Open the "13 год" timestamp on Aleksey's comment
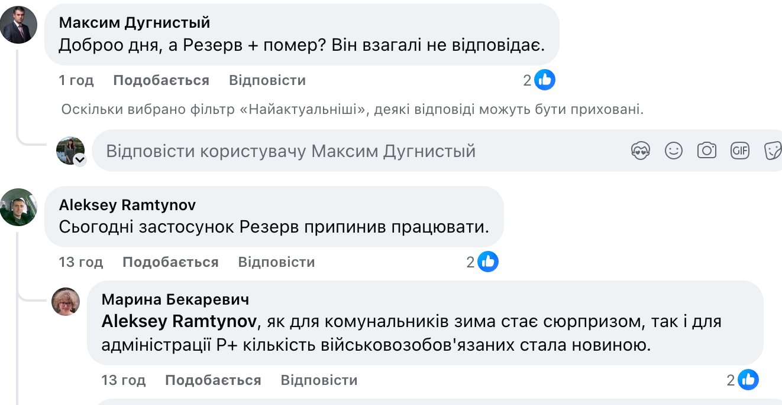Screen dimensions: 782x405 [81, 262]
